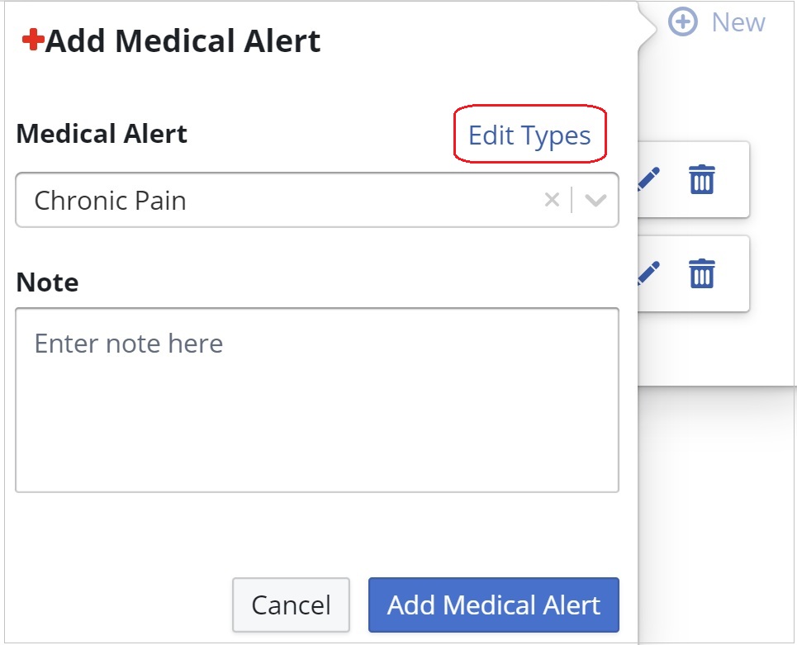The height and width of the screenshot is (645, 797).
Task: Click the upper trash can delete icon
Action: point(701,179)
